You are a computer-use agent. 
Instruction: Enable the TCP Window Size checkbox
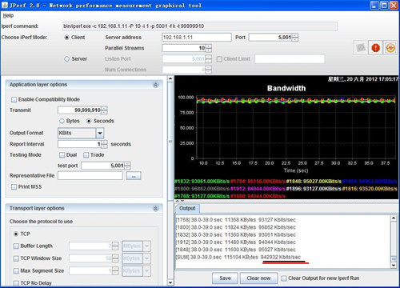click(16, 258)
